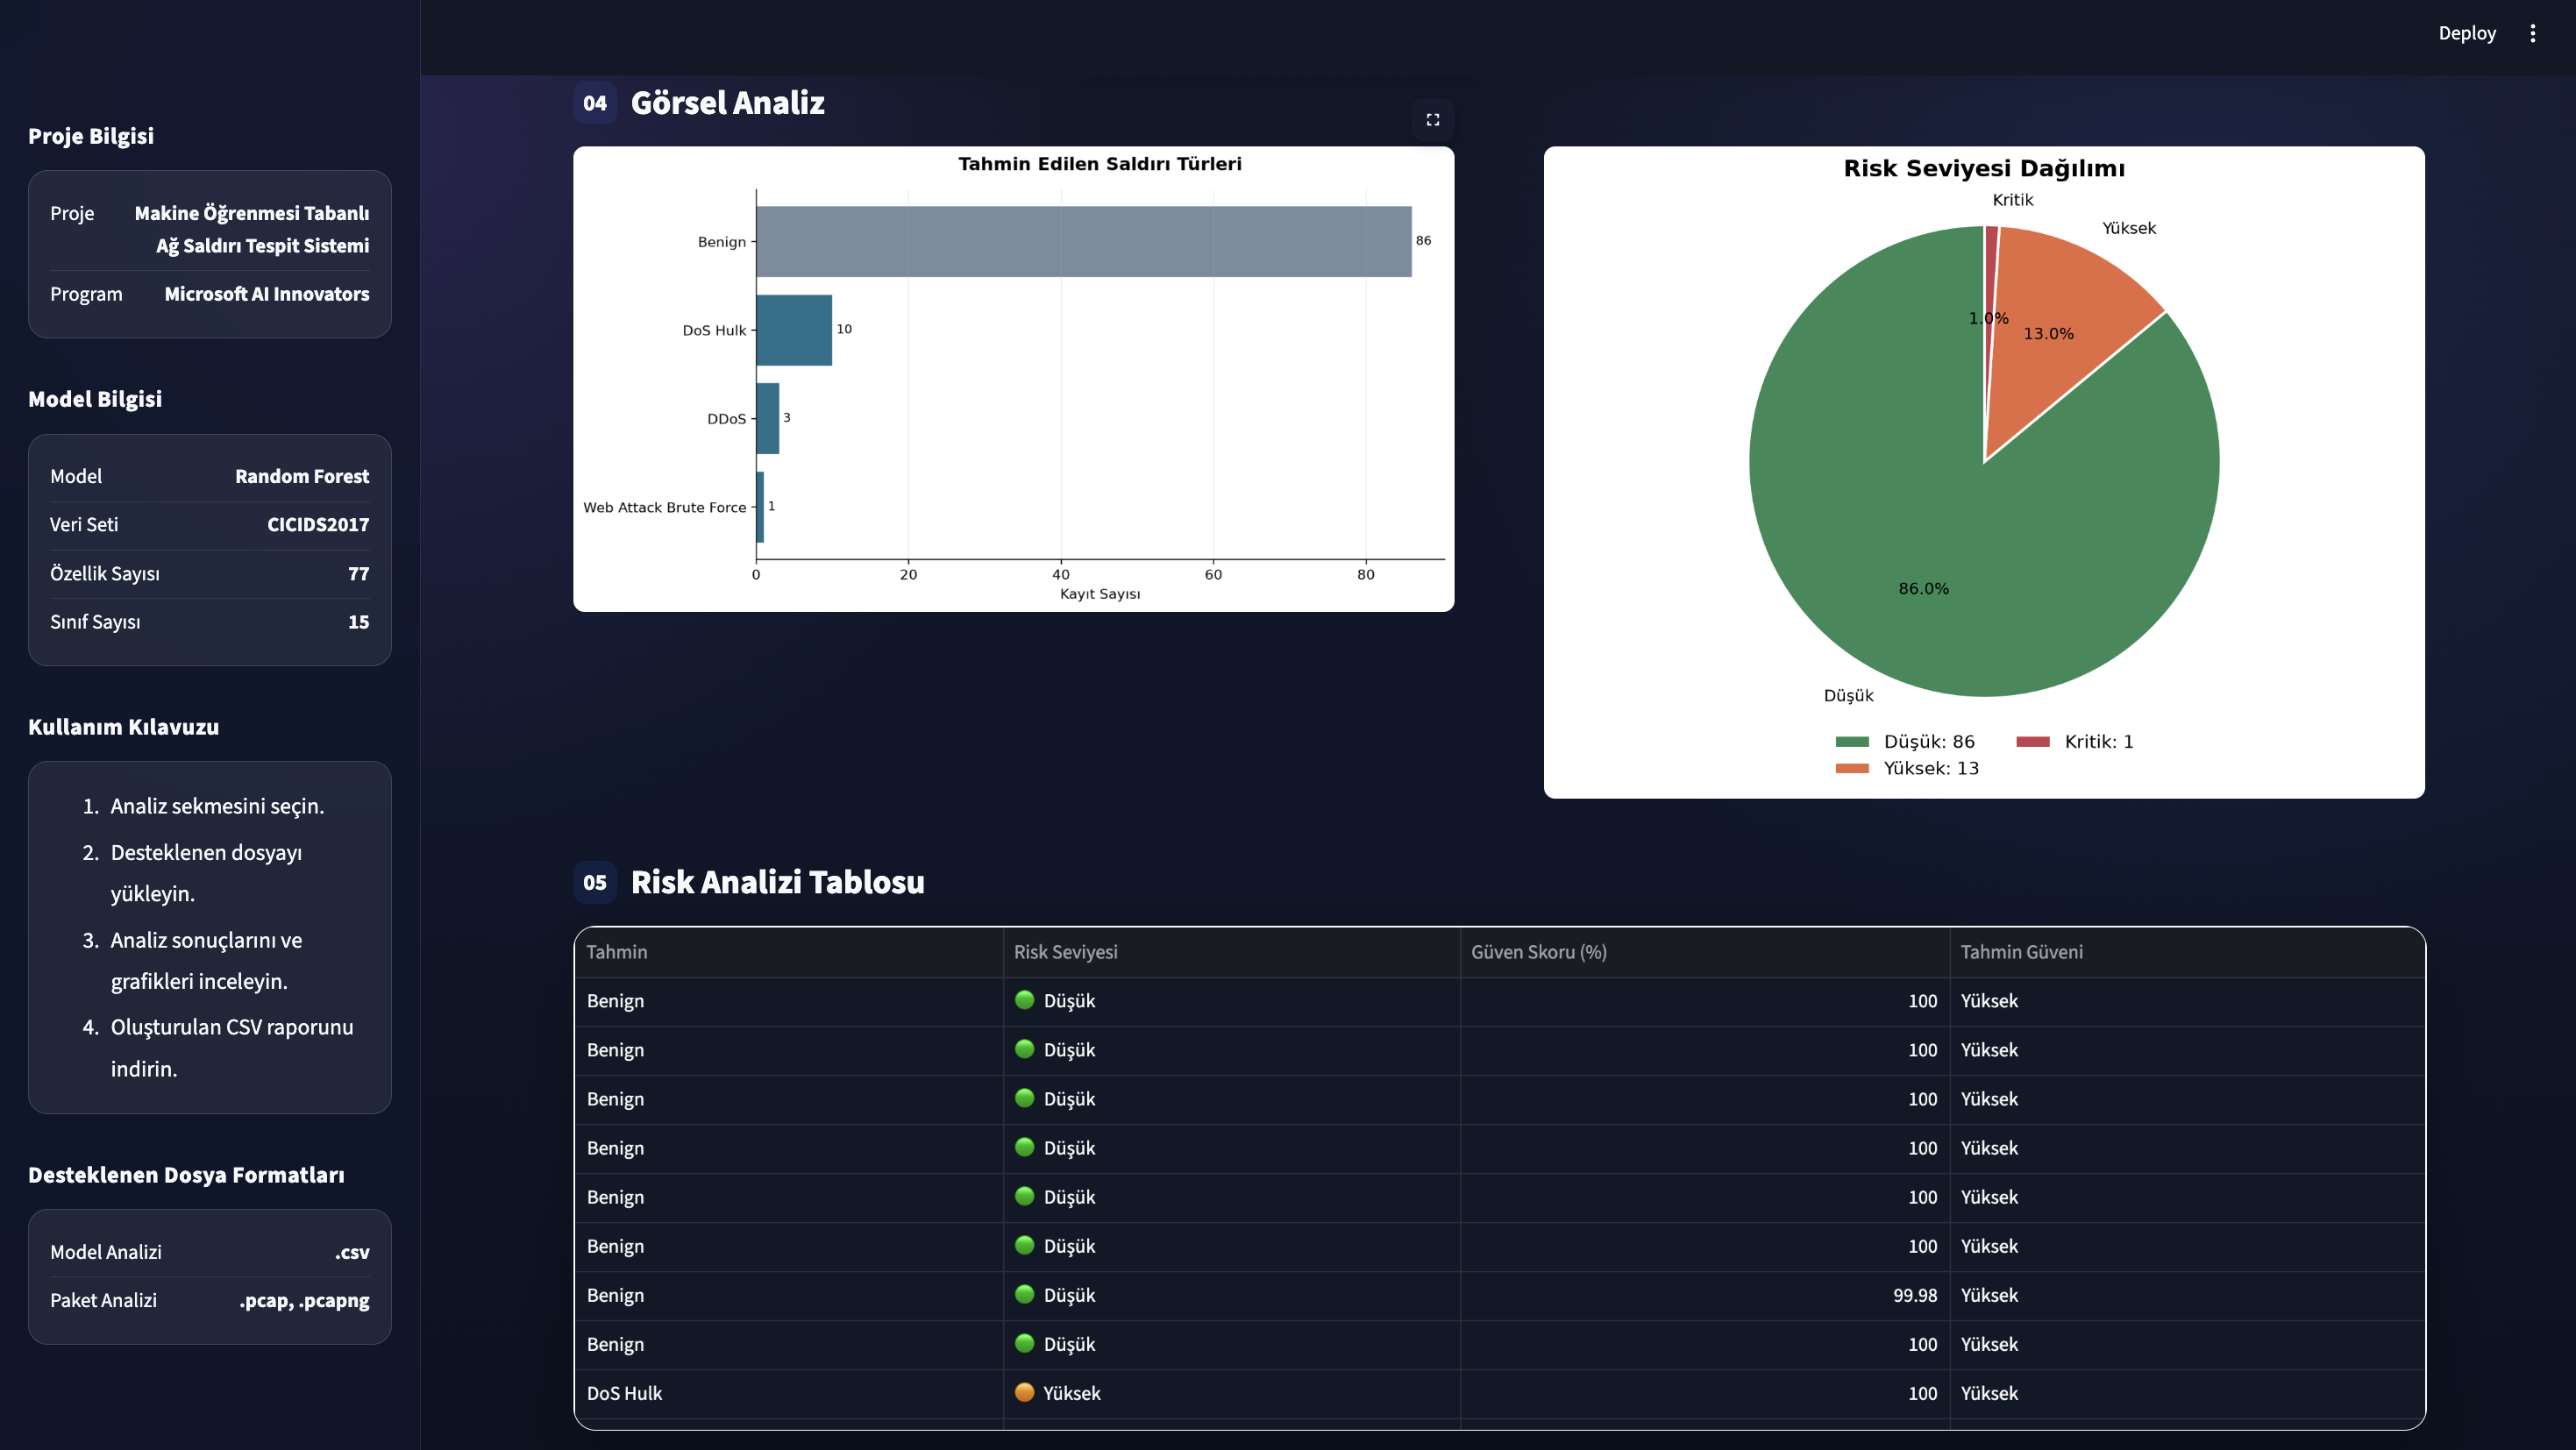This screenshot has height=1450, width=2576.
Task: Open the three-dot main menu
Action: click(x=2532, y=33)
